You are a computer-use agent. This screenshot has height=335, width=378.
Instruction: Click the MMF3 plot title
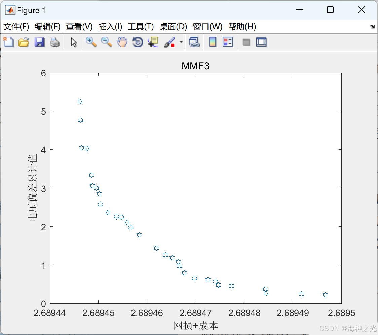(x=195, y=66)
